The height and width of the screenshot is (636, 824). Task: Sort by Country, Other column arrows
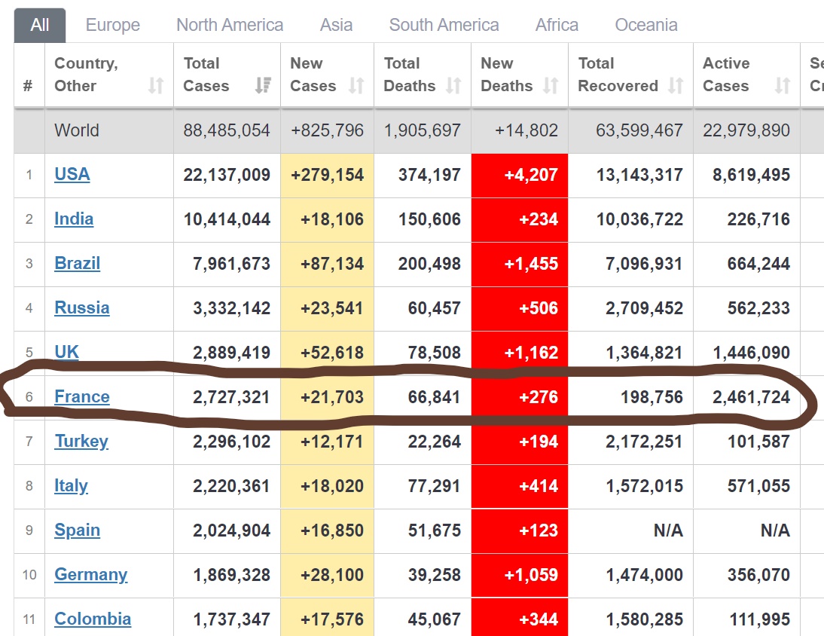pos(156,85)
